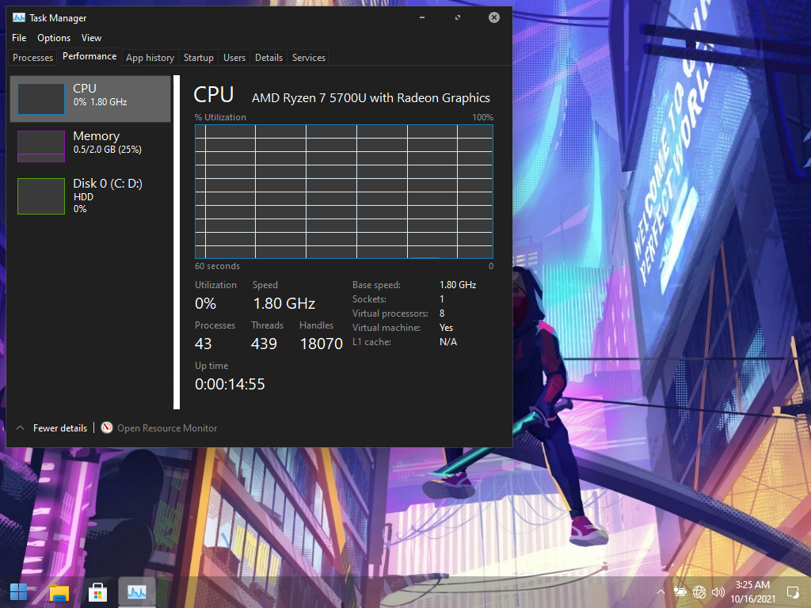Click the Resource Monitor gauge icon

[107, 427]
